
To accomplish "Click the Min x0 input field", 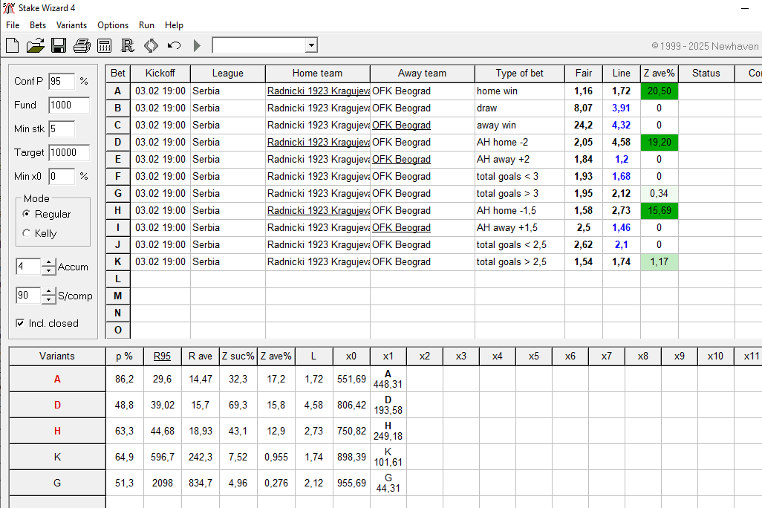I will pos(62,177).
